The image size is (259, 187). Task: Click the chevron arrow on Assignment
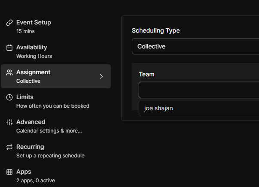pos(101,76)
